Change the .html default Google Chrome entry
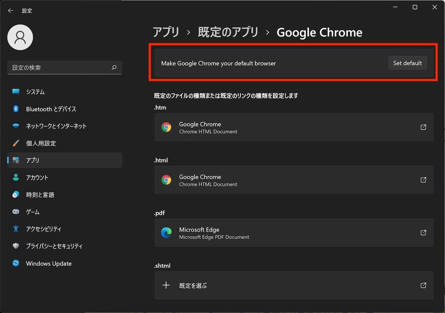Viewport: 445px width, 313px height. tap(294, 180)
